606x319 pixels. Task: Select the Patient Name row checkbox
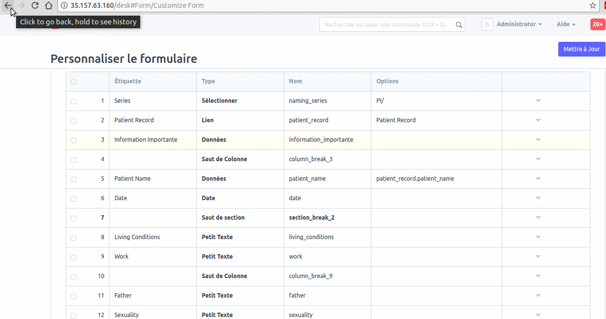click(73, 179)
